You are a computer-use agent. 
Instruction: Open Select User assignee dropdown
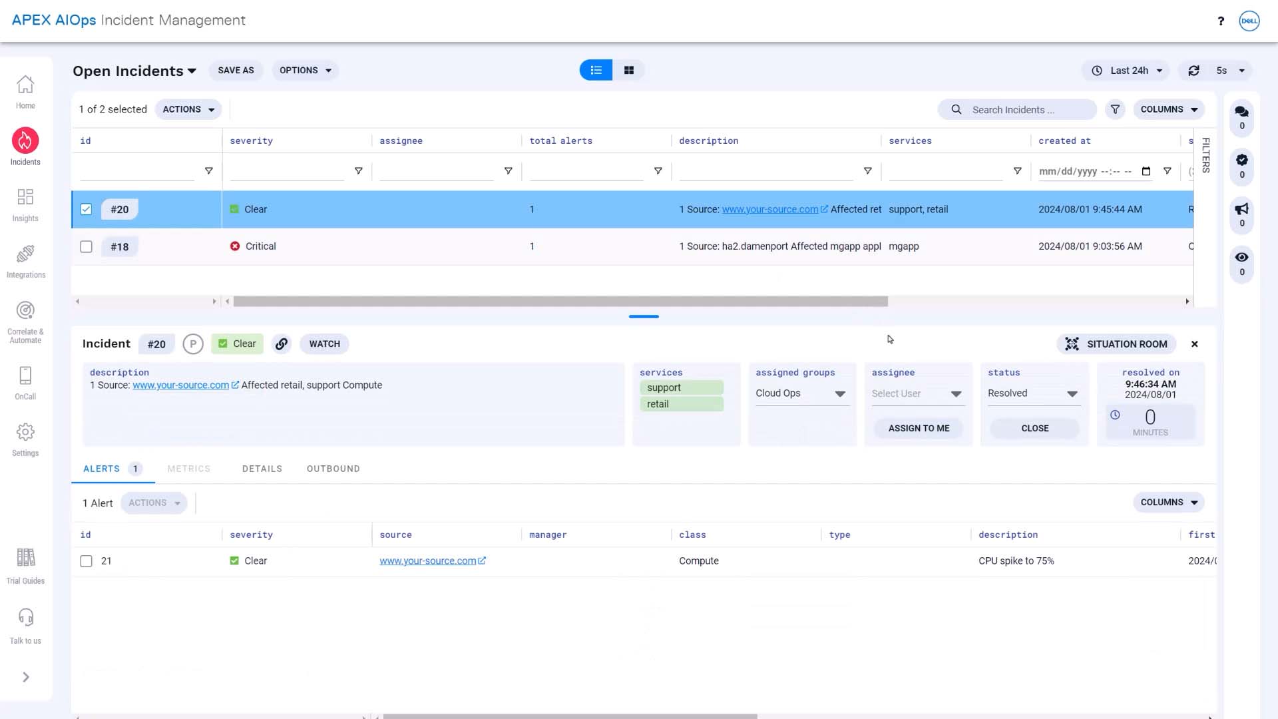coord(917,393)
